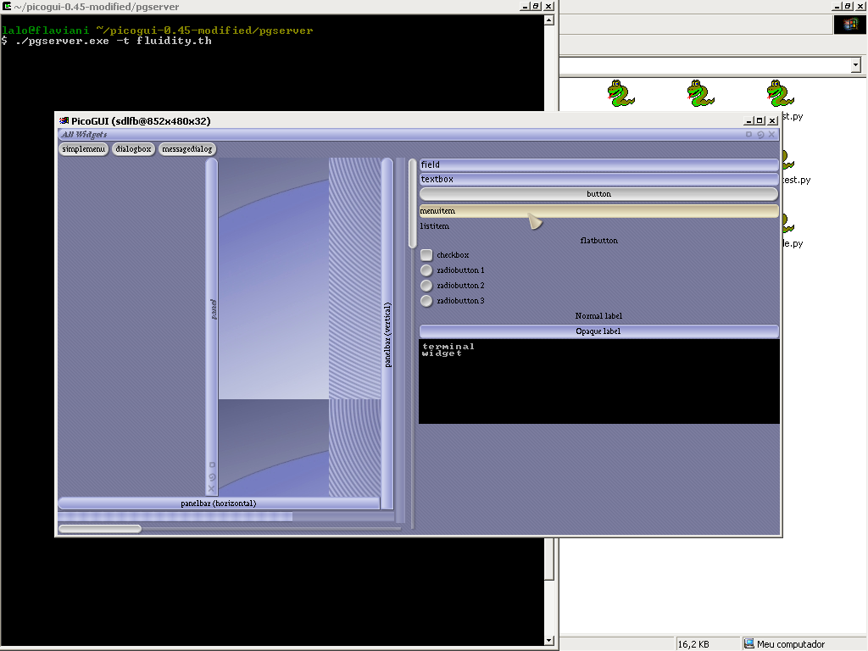The height and width of the screenshot is (651, 868).
Task: Open the dialogbox button
Action: 133,149
